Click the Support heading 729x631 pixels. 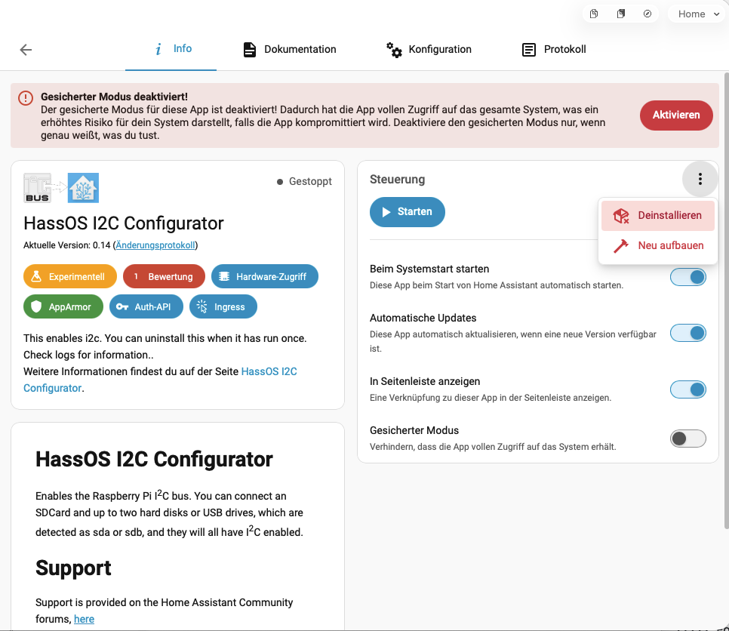(x=73, y=568)
